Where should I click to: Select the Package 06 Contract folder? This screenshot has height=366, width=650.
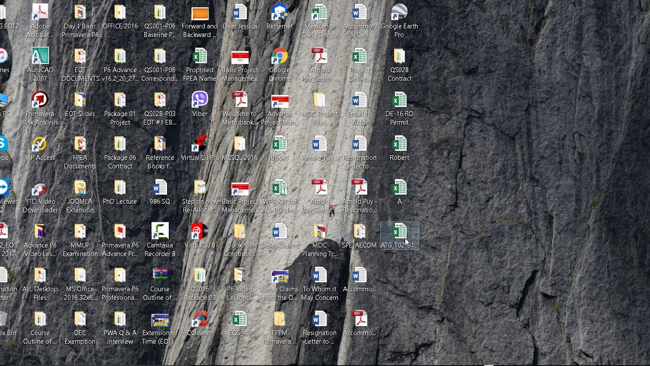[120, 143]
